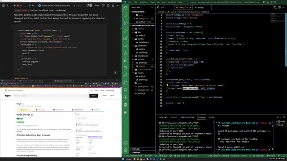Select the node terminal in the terminal list
This screenshot has height=161, width=287.
click(x=281, y=121)
